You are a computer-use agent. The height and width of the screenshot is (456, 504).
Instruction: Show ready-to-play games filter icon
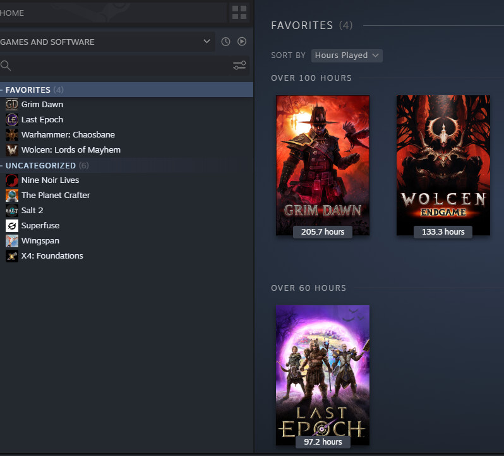pos(242,42)
